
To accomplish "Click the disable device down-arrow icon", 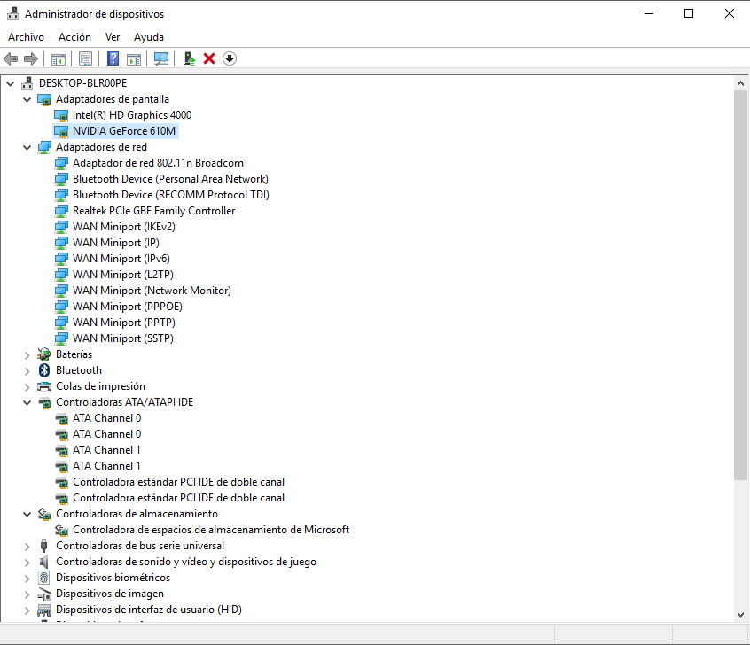I will 230,58.
